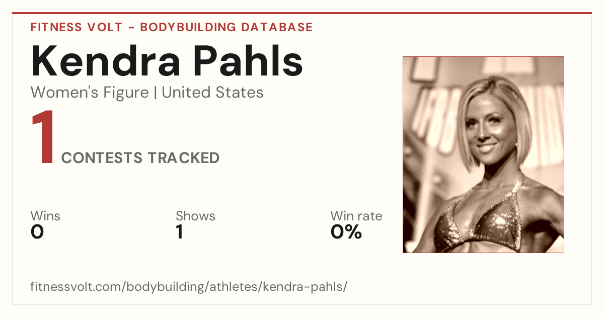604x317 pixels.
Task: Open the fitnessvolt.com athlete URL
Action: 189,287
